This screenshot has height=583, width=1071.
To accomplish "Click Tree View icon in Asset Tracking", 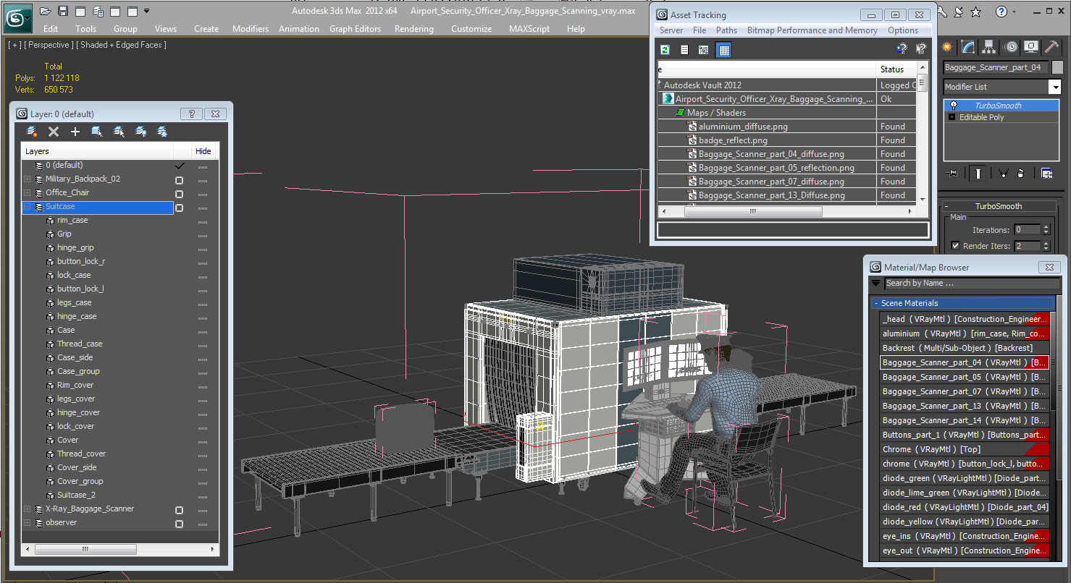I will pyautogui.click(x=704, y=50).
